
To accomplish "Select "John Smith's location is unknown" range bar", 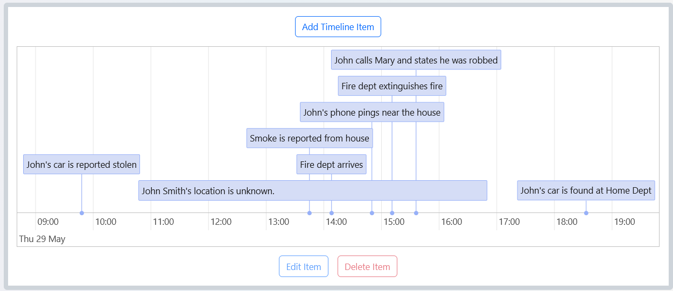I will (312, 191).
